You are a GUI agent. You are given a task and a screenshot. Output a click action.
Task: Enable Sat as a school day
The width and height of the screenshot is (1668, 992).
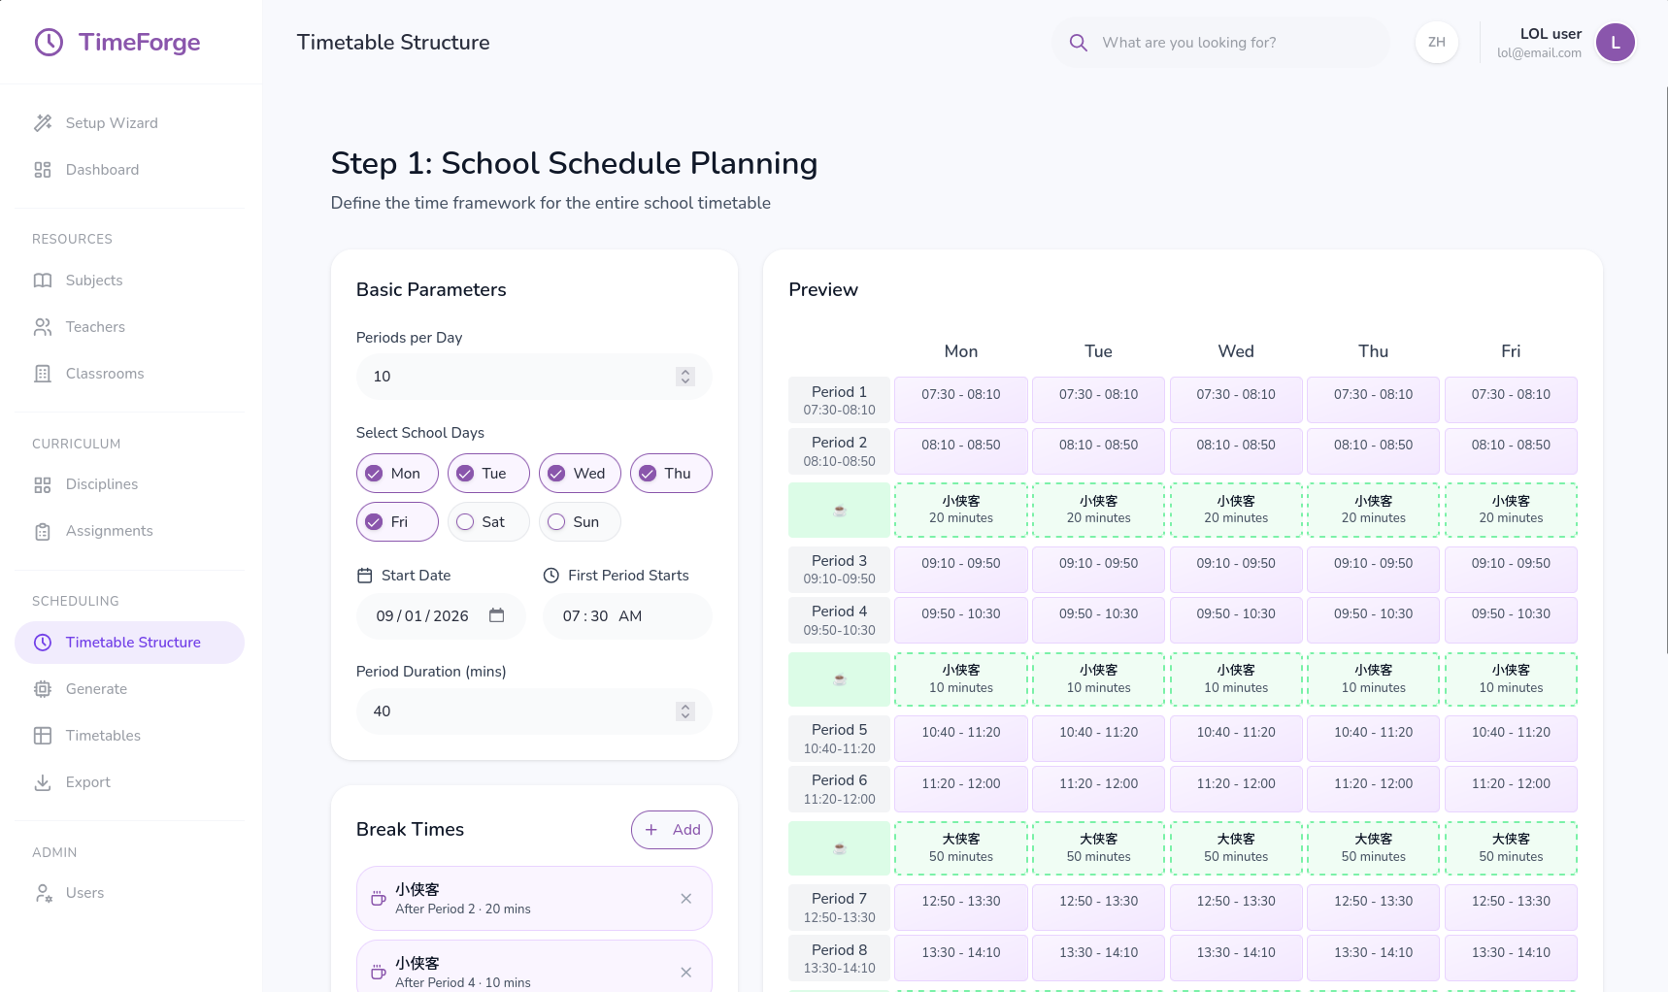point(488,522)
